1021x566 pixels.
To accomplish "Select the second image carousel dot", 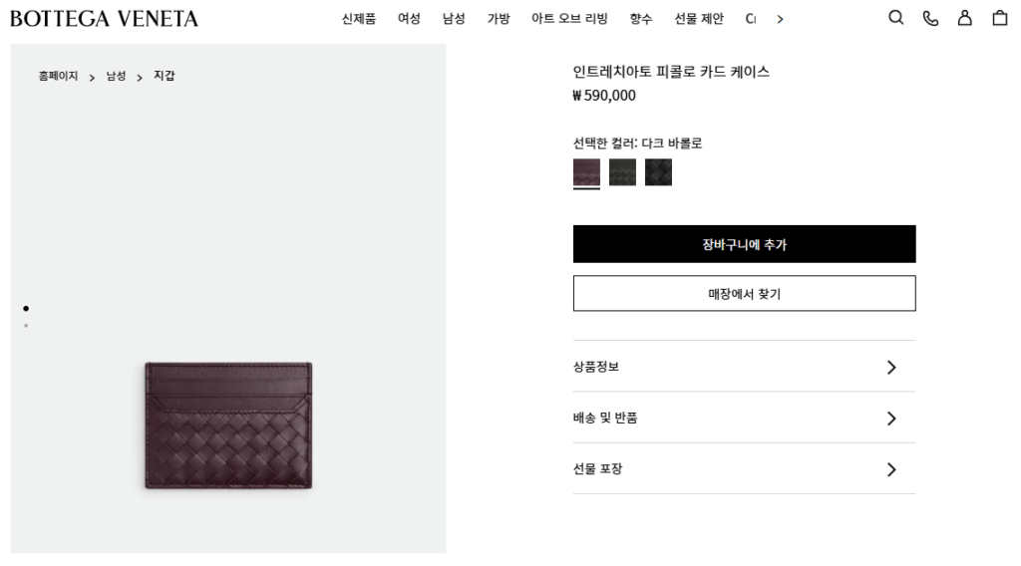I will [26, 325].
